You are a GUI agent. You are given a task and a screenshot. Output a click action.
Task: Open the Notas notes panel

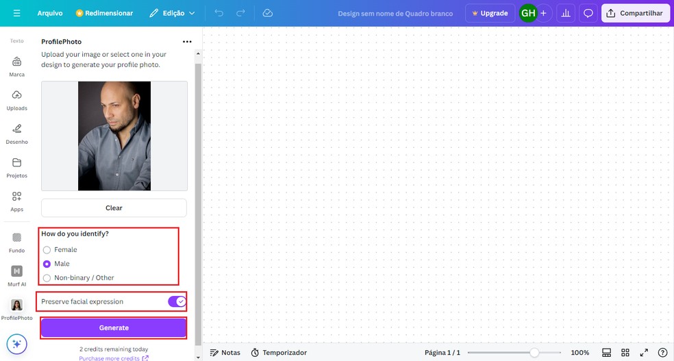pos(225,352)
